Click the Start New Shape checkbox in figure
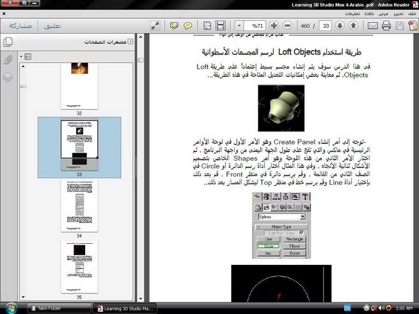419x314 pixels. 302,233
